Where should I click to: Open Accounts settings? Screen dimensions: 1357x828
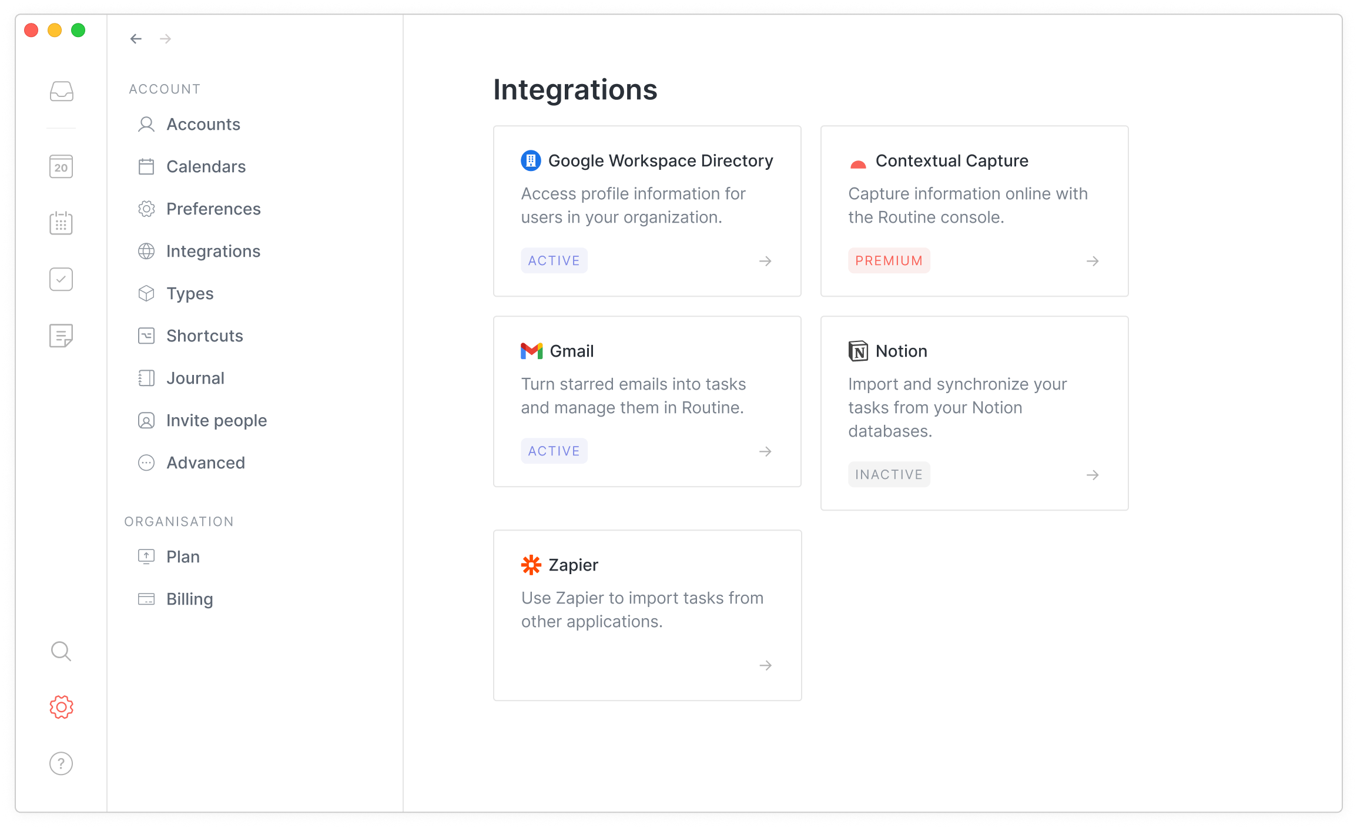203,125
